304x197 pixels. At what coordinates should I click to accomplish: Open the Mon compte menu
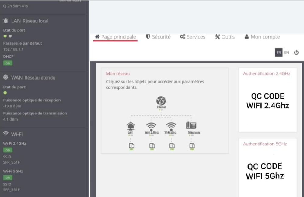click(262, 37)
